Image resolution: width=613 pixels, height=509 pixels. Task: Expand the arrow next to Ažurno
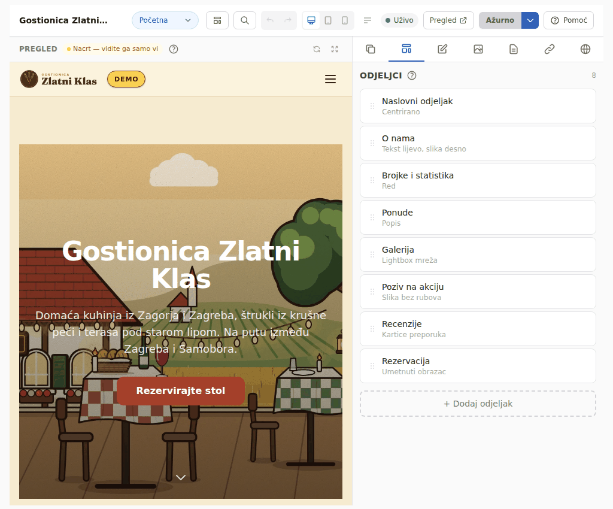pyautogui.click(x=530, y=20)
